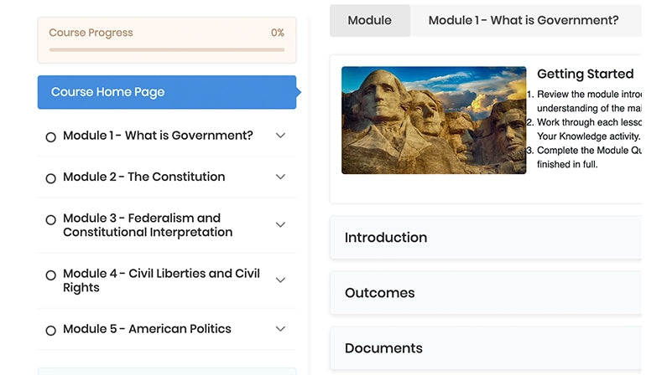
Task: Click the Module 5 completion circle icon
Action: (50, 331)
